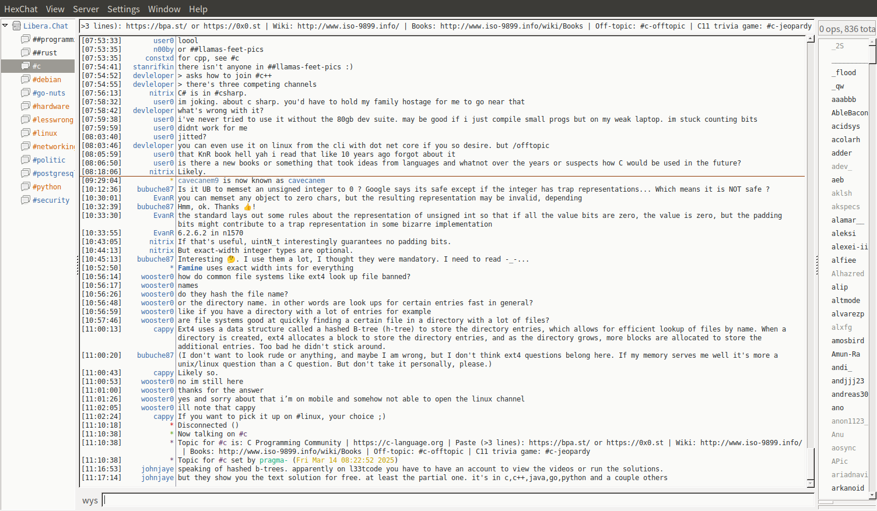Click the ##programm channel icon
Viewport: 877px width, 511px height.
pos(26,39)
